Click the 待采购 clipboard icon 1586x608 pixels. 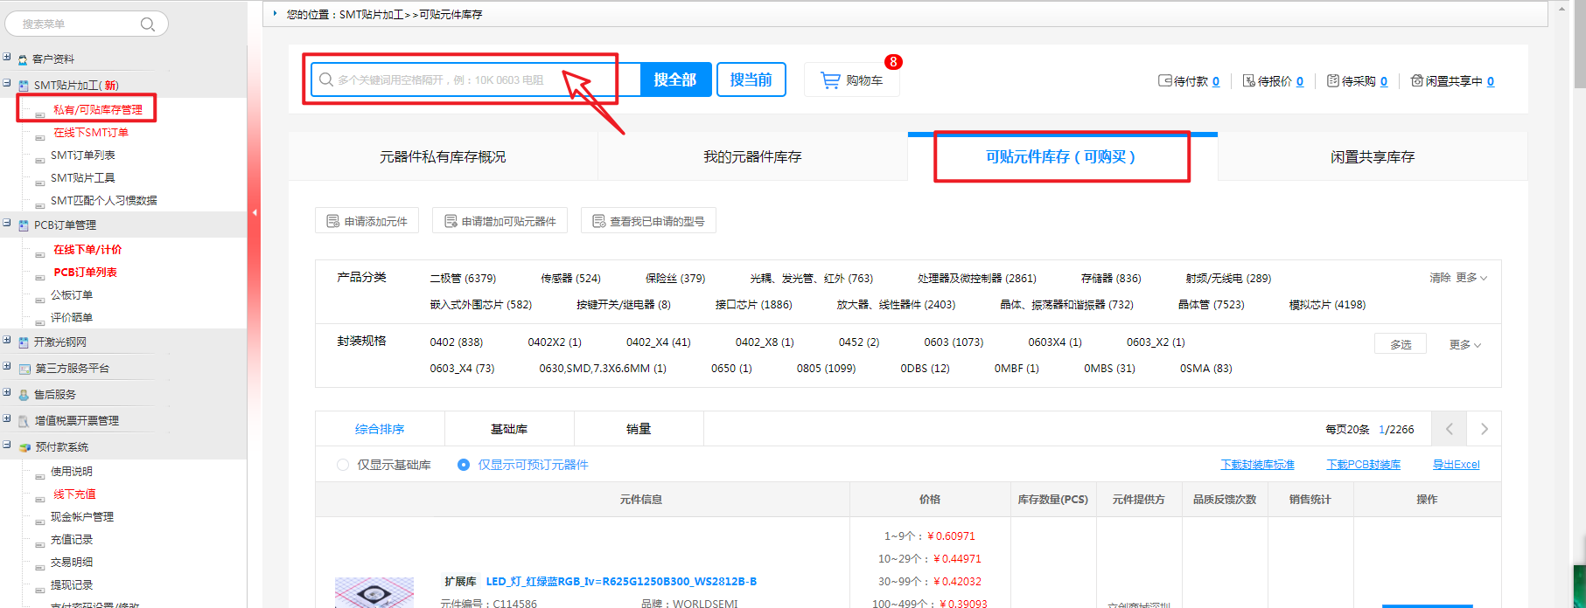[x=1332, y=81]
